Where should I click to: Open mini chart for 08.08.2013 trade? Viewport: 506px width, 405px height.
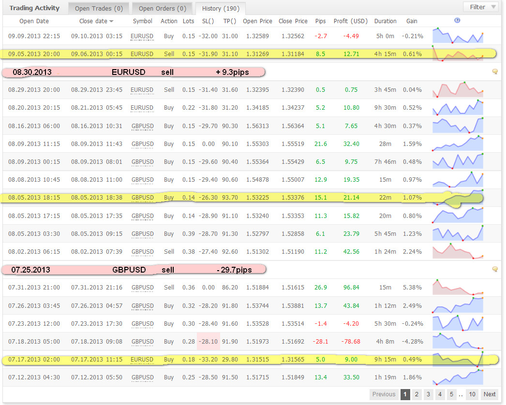pos(458,179)
